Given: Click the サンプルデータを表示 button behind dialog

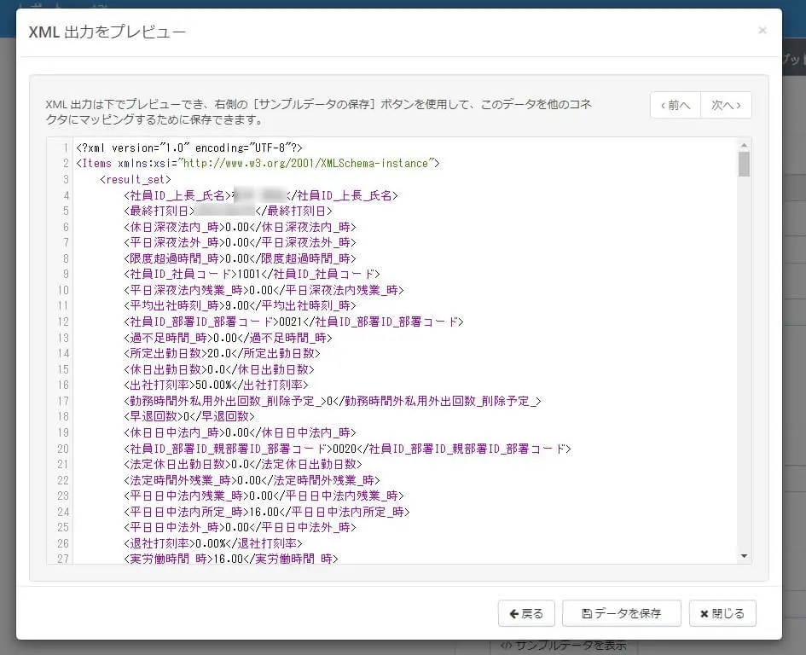Looking at the screenshot, I should [x=564, y=646].
